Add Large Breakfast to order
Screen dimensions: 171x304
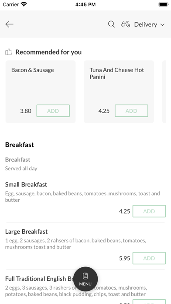(x=149, y=258)
